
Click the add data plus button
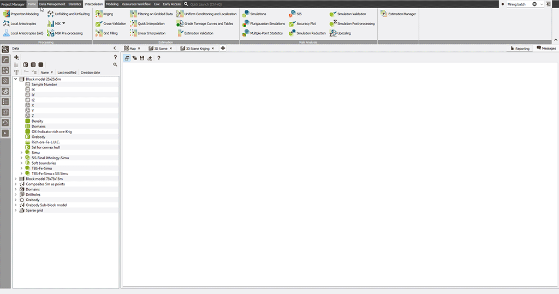click(x=16, y=57)
